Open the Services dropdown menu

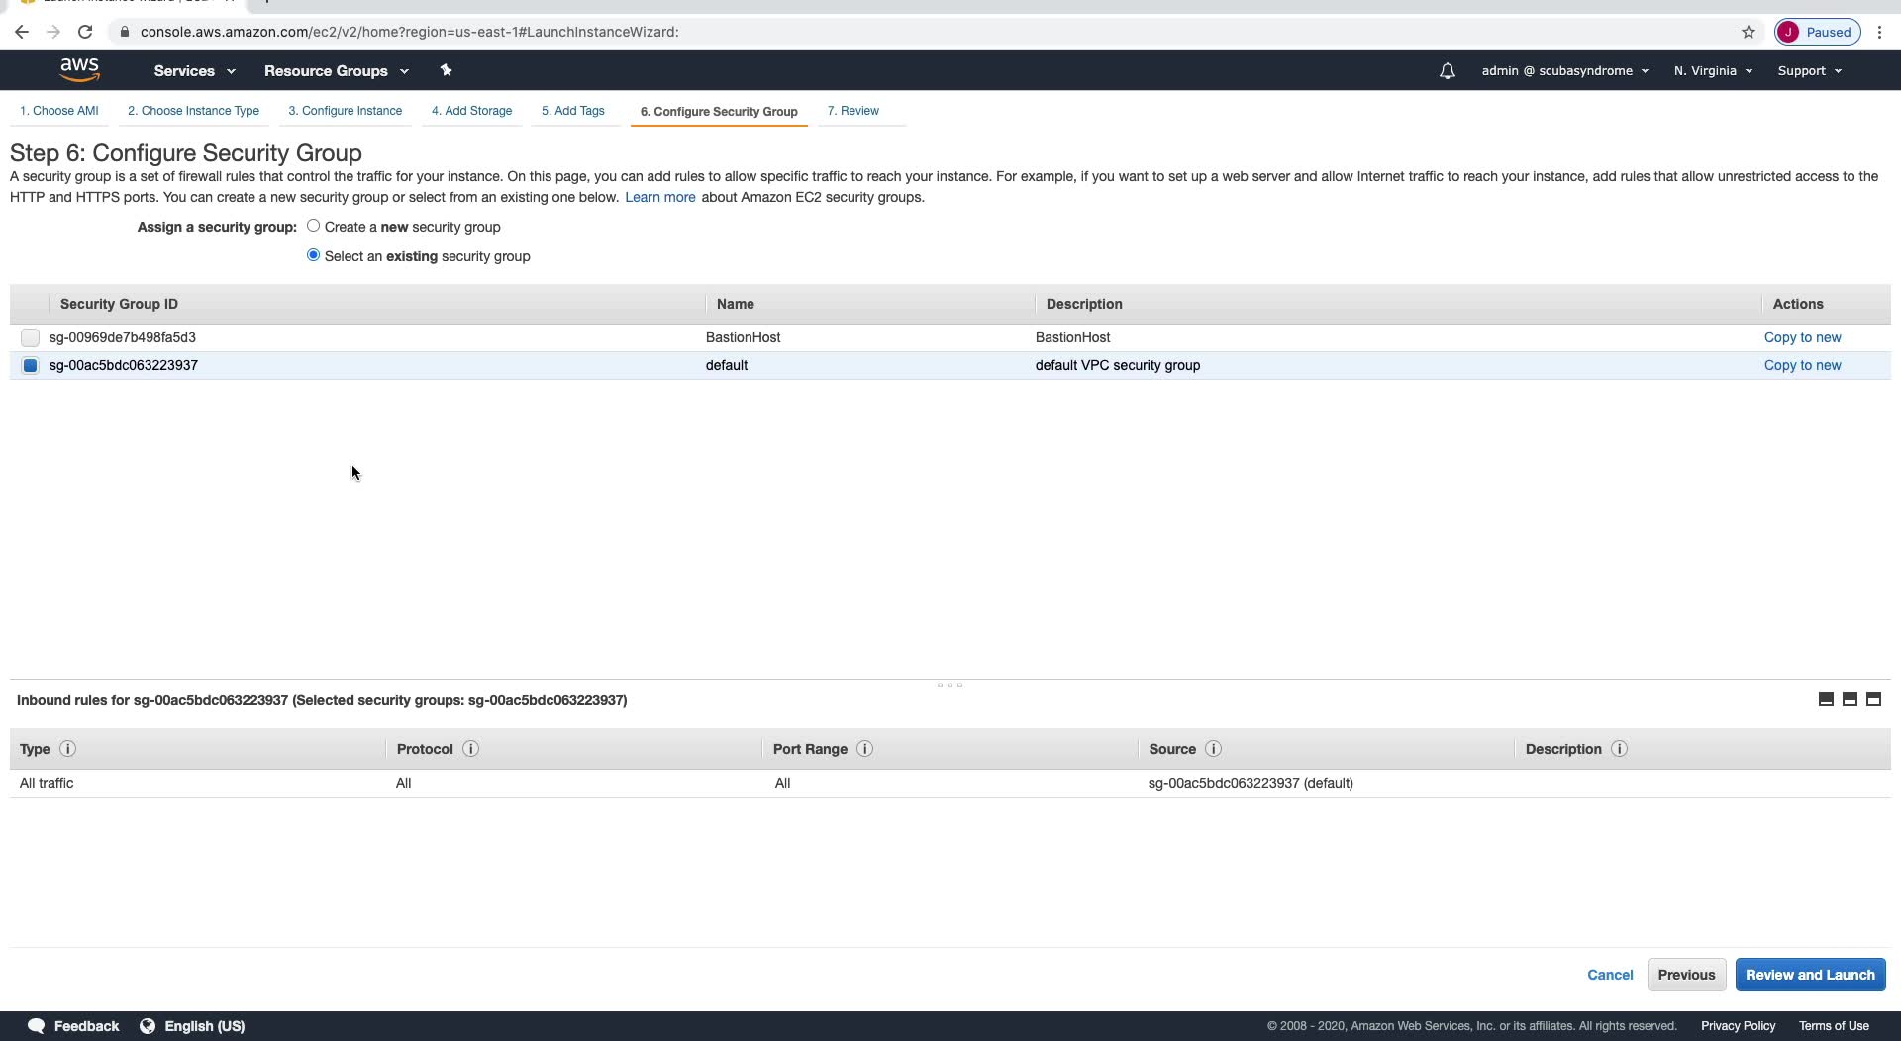tap(194, 71)
